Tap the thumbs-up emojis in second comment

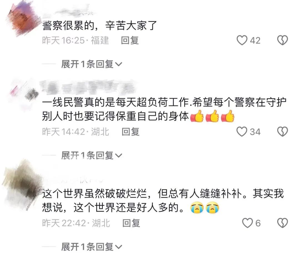click(x=212, y=116)
